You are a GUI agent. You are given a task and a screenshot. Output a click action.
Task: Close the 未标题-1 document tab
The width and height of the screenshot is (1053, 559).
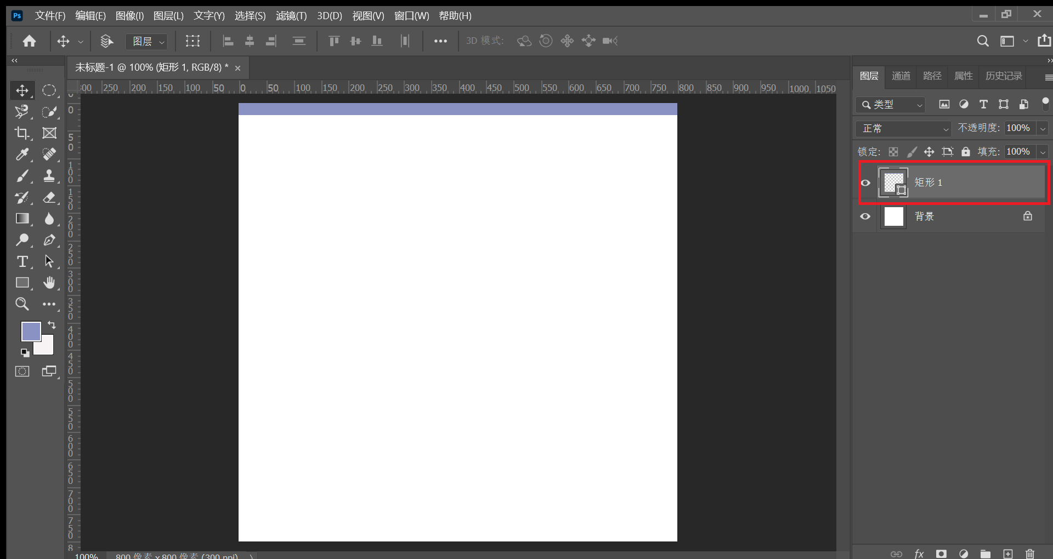pos(237,68)
